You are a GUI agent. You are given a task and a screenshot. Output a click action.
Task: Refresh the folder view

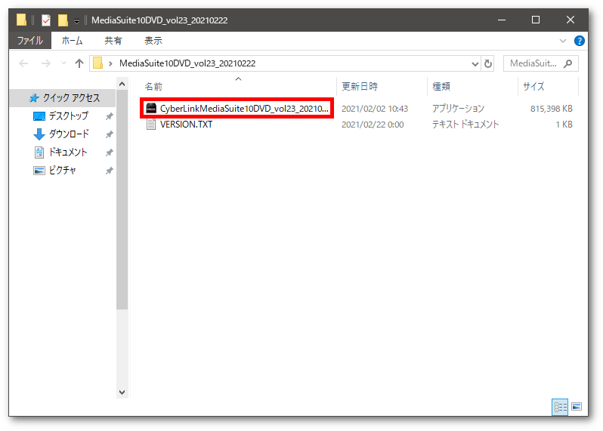point(488,63)
